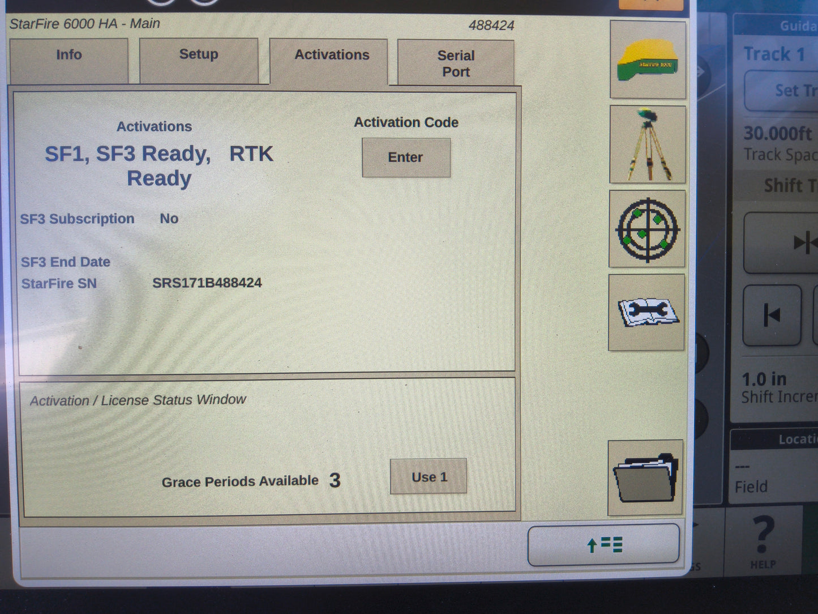818x614 pixels.
Task: Click the Track 1 label
Action: [x=774, y=54]
